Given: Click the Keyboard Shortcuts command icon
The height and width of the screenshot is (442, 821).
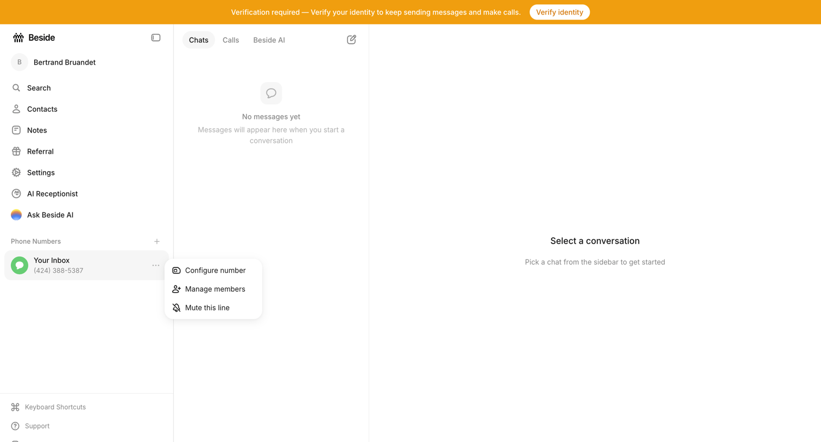Looking at the screenshot, I should tap(15, 407).
